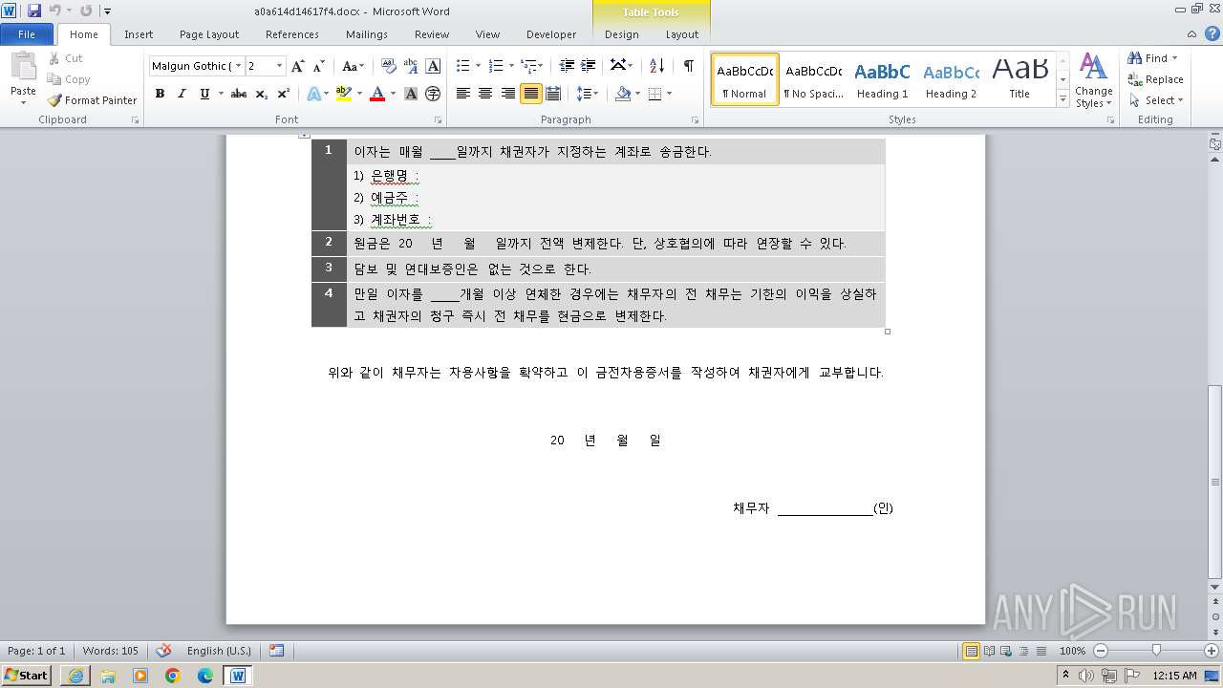Zoom out with the minus button

click(1100, 651)
